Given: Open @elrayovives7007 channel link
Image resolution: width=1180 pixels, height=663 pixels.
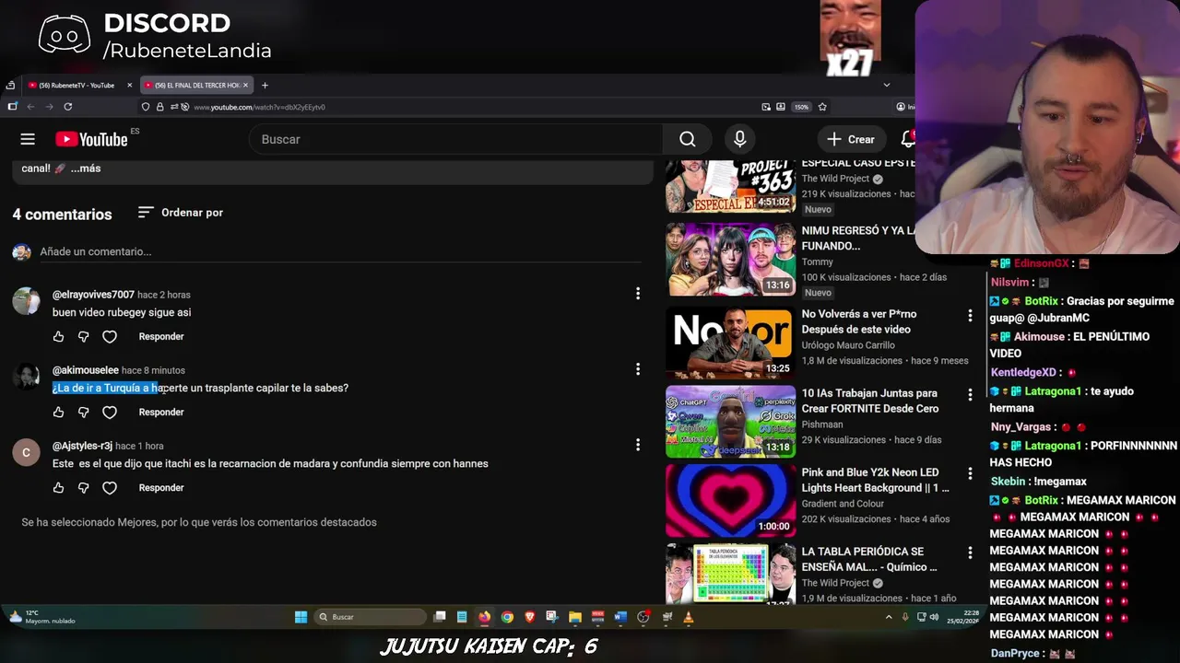Looking at the screenshot, I should pos(93,295).
